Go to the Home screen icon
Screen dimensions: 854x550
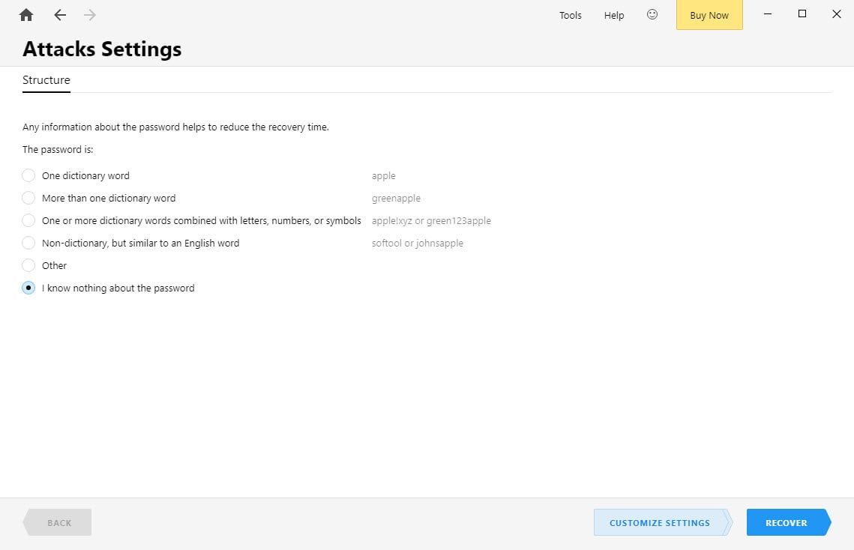tap(26, 15)
